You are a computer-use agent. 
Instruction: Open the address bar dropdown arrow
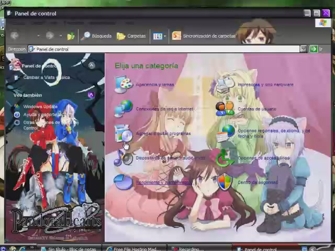[303, 49]
